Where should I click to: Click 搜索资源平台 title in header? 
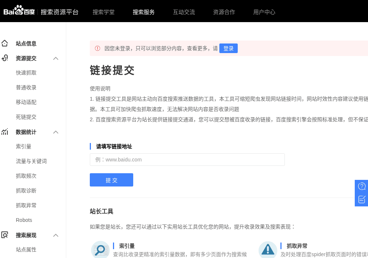tap(60, 12)
